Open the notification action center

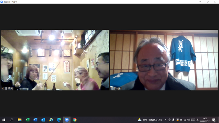tap(214, 120)
